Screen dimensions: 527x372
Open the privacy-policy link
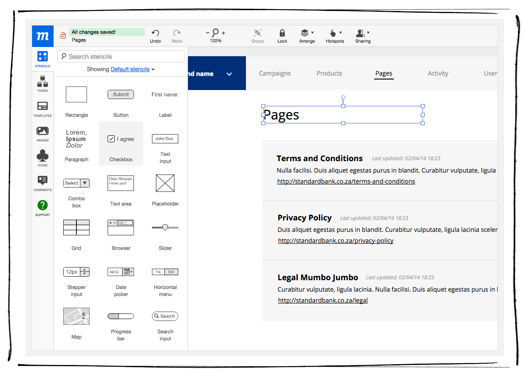point(336,241)
